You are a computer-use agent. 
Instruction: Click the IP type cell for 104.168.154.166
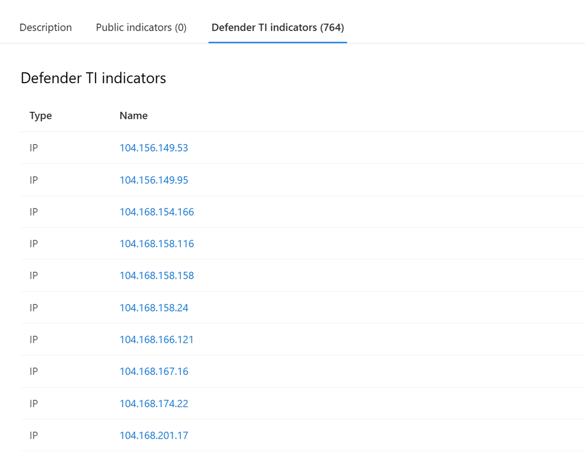point(33,211)
